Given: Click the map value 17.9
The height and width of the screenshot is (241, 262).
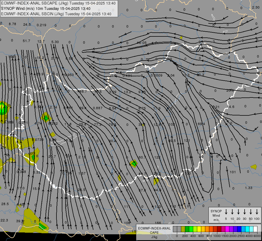Looking at the screenshot, I should point(157,108).
